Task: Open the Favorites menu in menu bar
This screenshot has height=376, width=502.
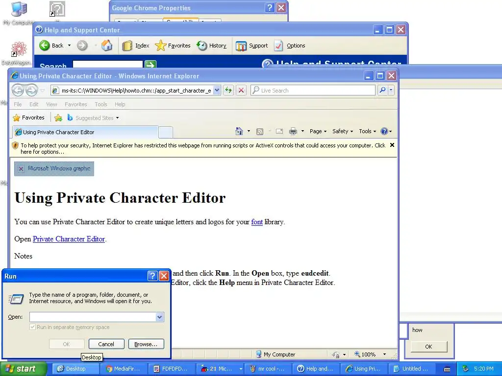Action: pyautogui.click(x=75, y=104)
